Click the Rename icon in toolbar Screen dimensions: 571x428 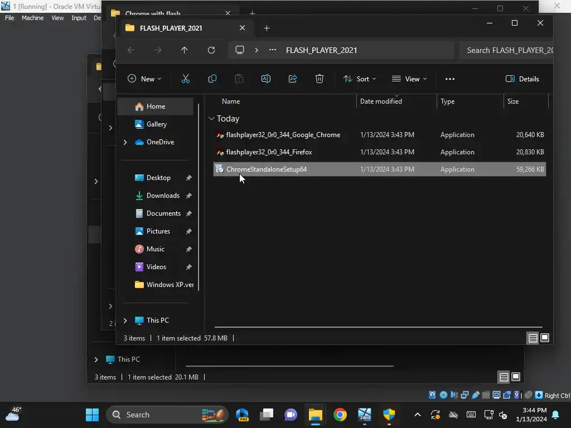(266, 79)
